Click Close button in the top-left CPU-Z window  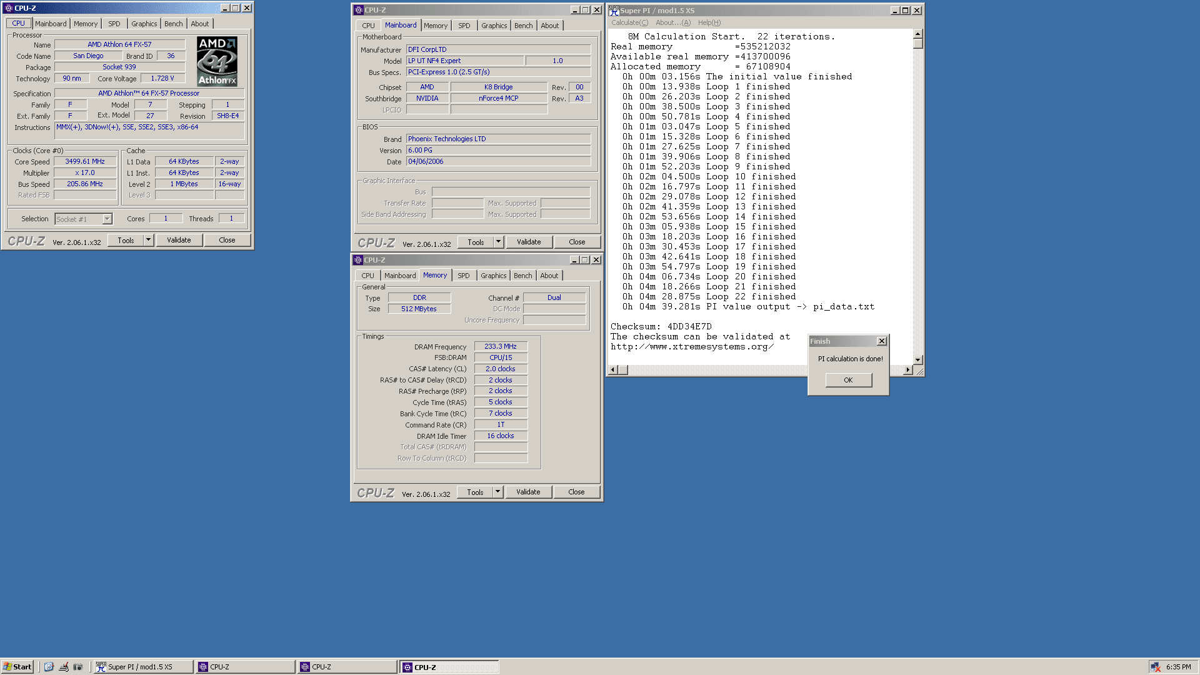pyautogui.click(x=227, y=240)
